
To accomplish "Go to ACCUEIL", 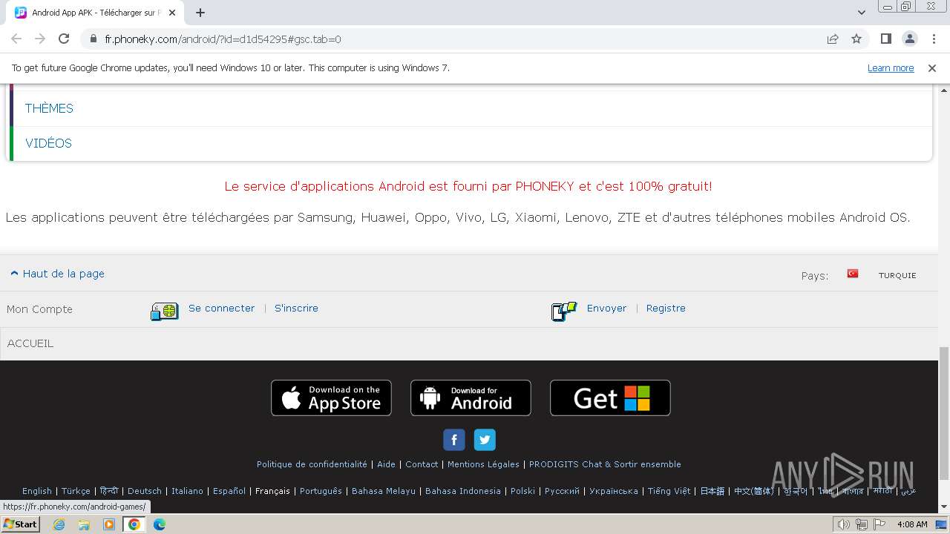I will pyautogui.click(x=30, y=343).
